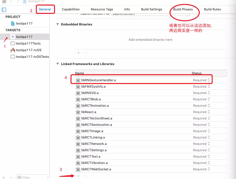Change libFMXSysInfo.a Required status
Image resolution: width=236 pixels, height=179 pixels.
click(x=201, y=86)
